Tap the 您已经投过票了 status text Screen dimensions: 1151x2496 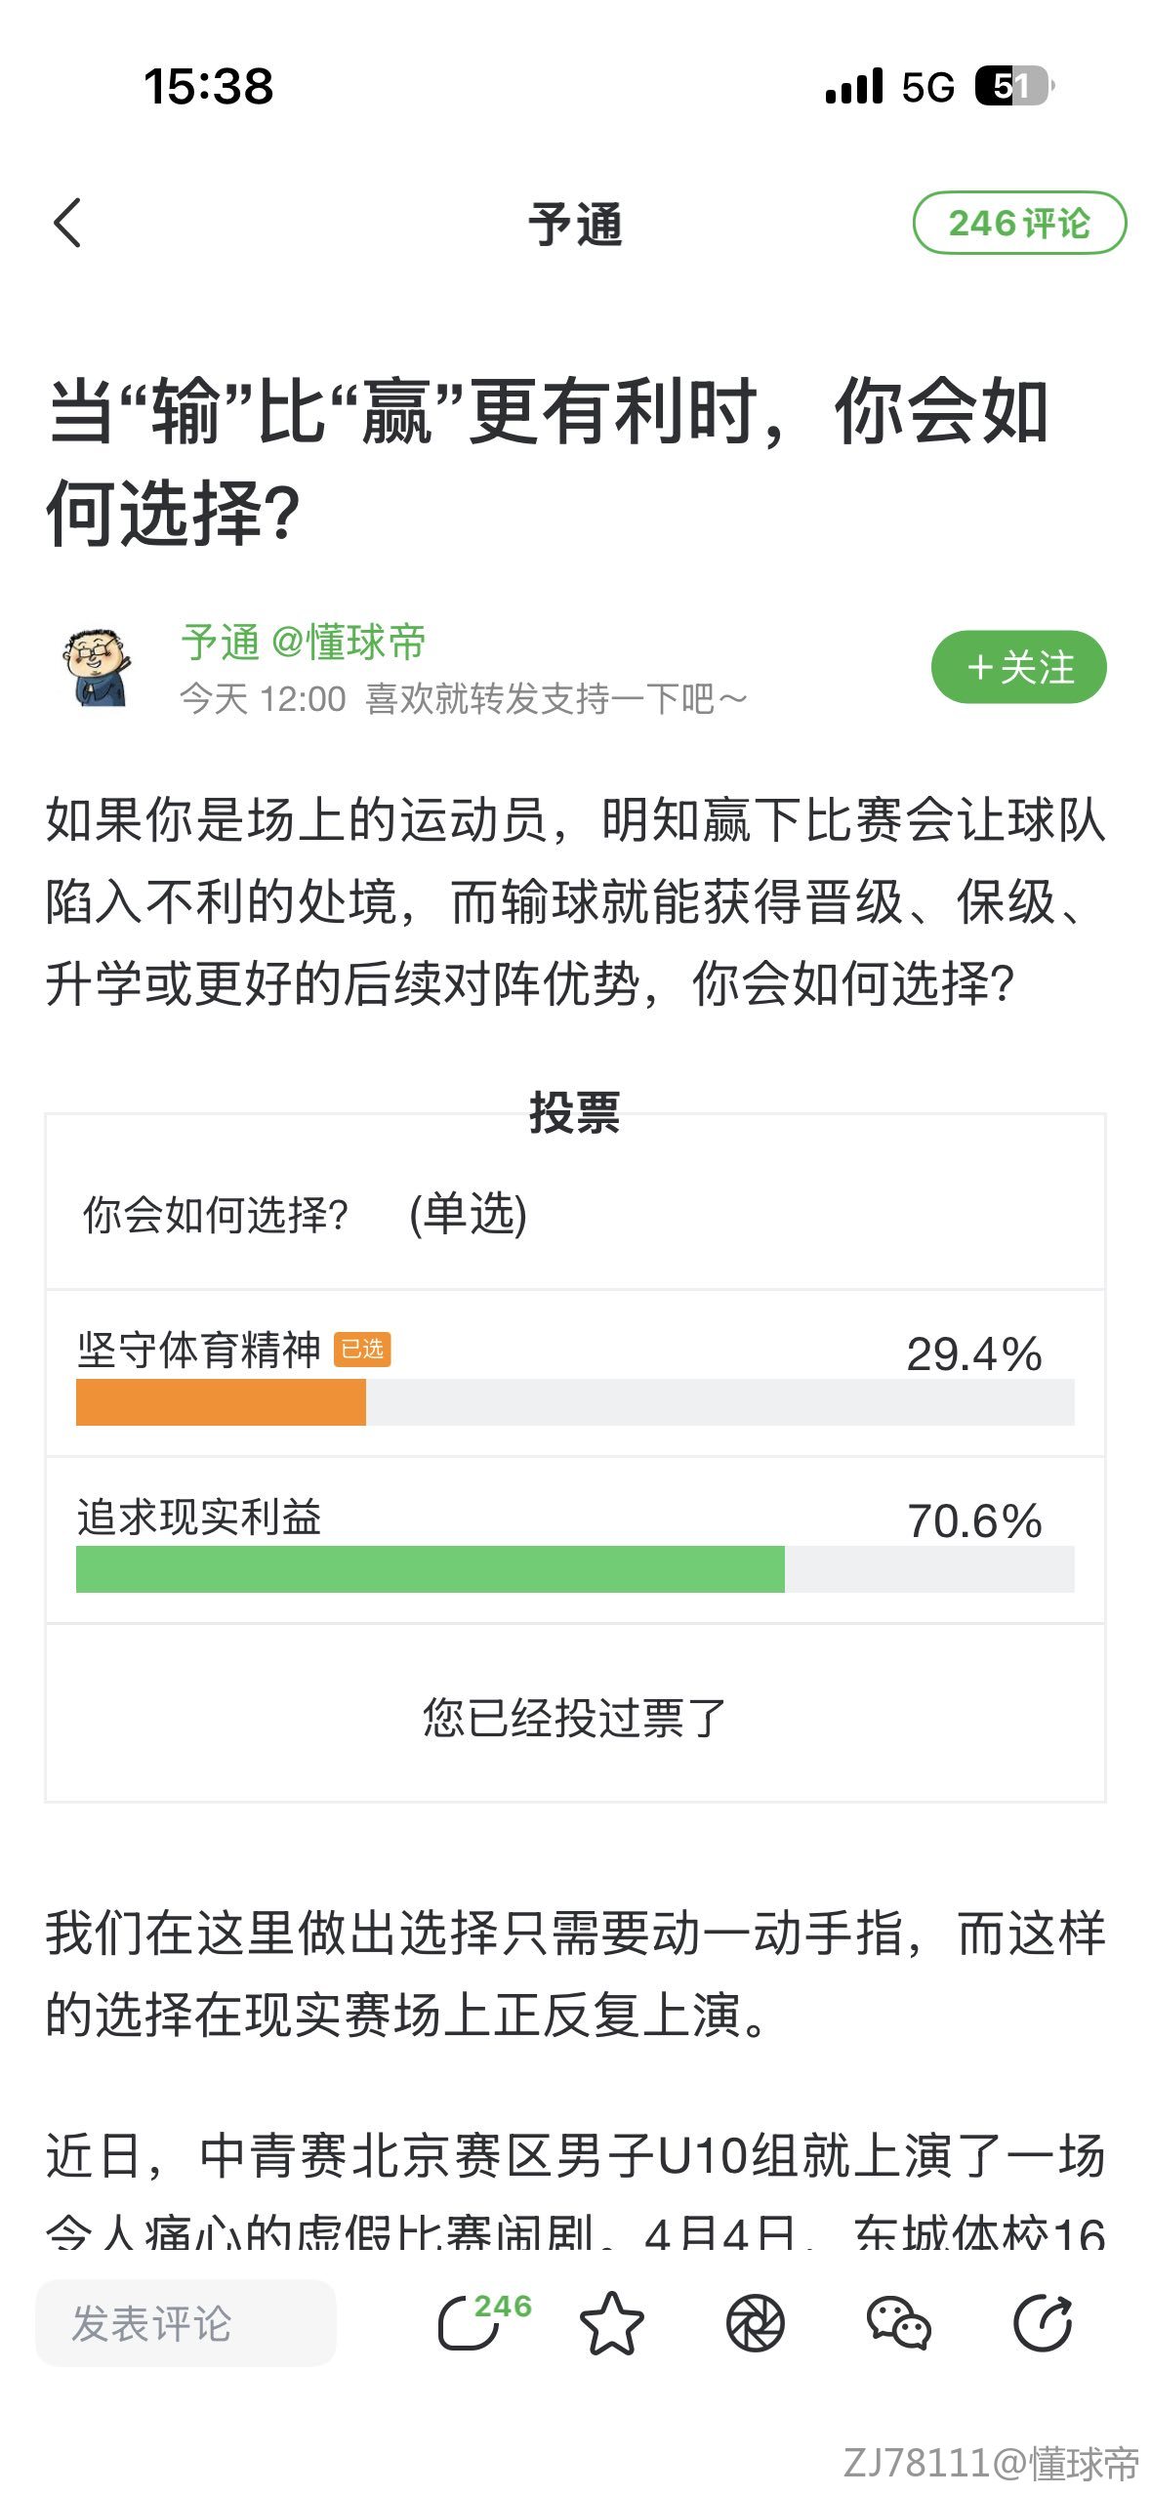point(574,1717)
